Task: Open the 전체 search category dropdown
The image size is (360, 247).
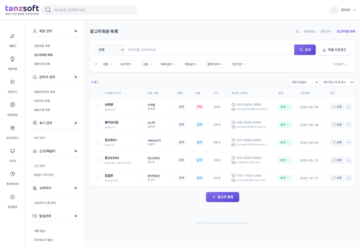Action: pos(109,50)
